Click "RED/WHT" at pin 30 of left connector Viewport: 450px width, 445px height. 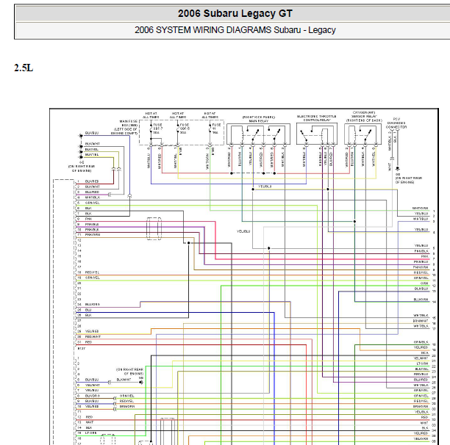[93, 336]
